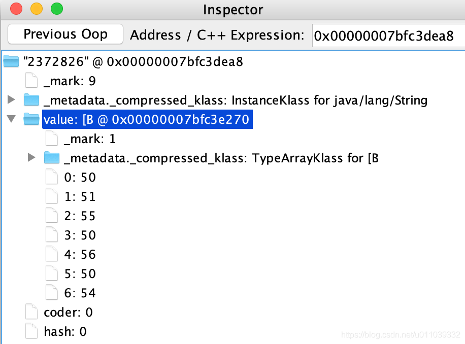Click the green zoom window button

pyautogui.click(x=57, y=9)
